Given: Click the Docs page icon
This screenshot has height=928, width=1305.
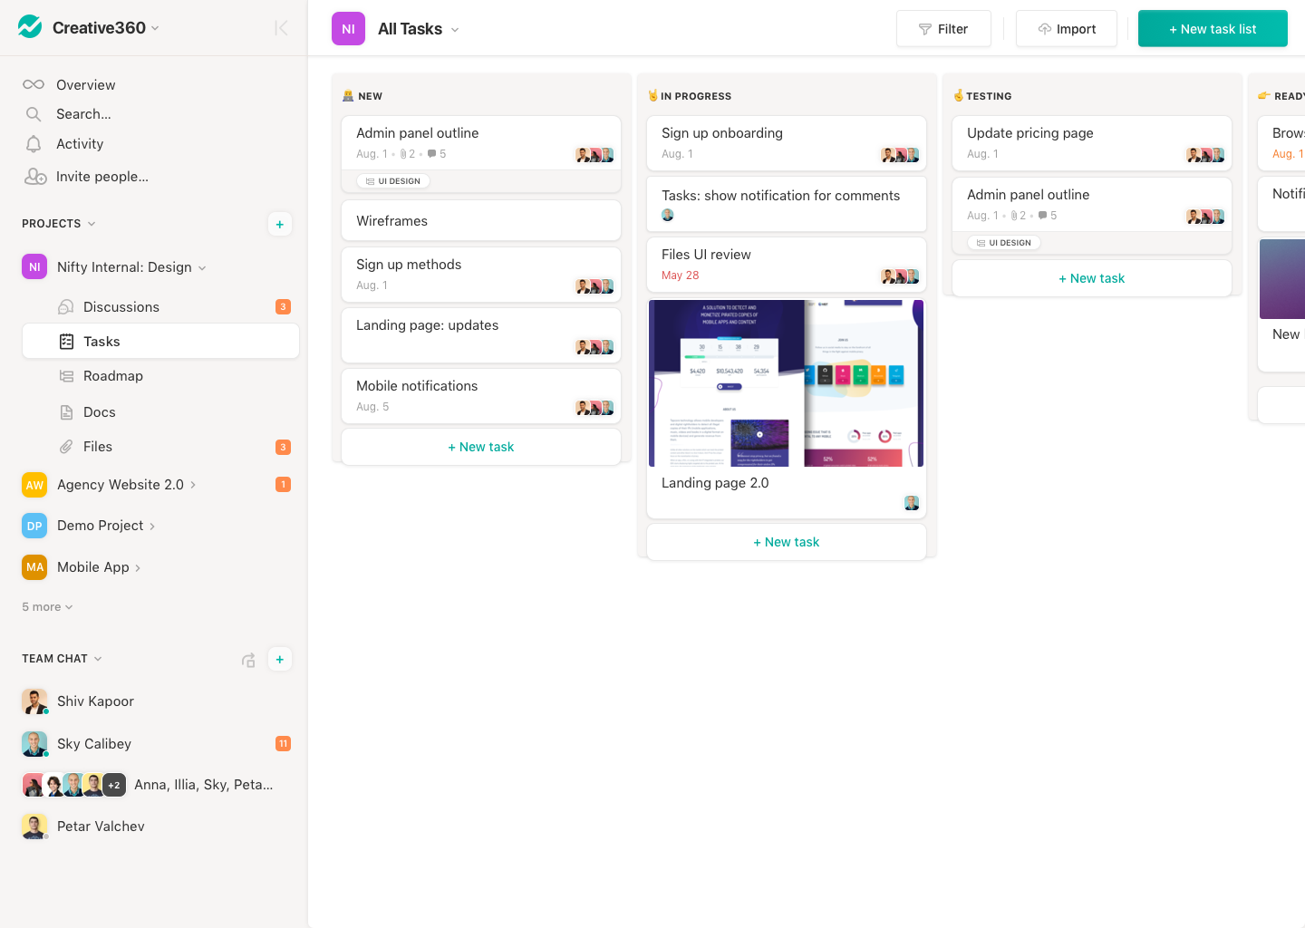Looking at the screenshot, I should tap(66, 412).
